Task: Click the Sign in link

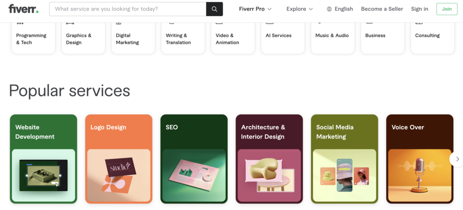Action: click(x=420, y=9)
